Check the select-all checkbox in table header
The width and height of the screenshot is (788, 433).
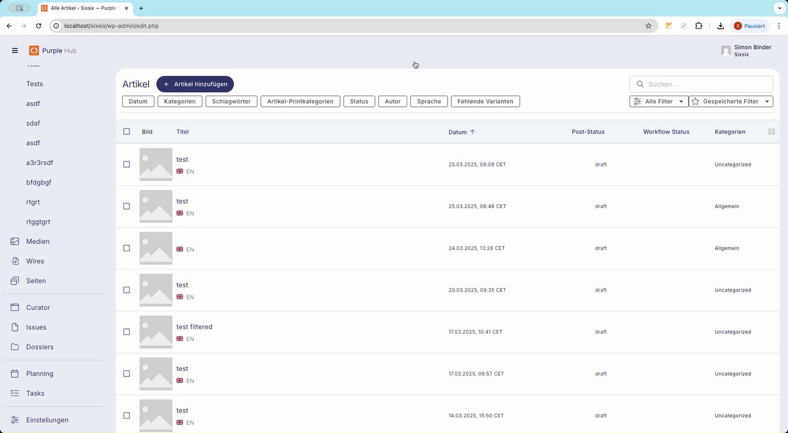tap(126, 132)
